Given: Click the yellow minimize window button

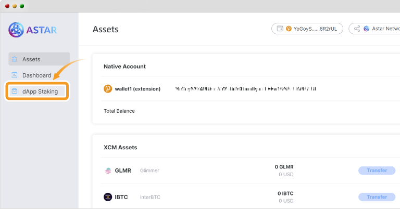Looking at the screenshot, I should [x=15, y=6].
